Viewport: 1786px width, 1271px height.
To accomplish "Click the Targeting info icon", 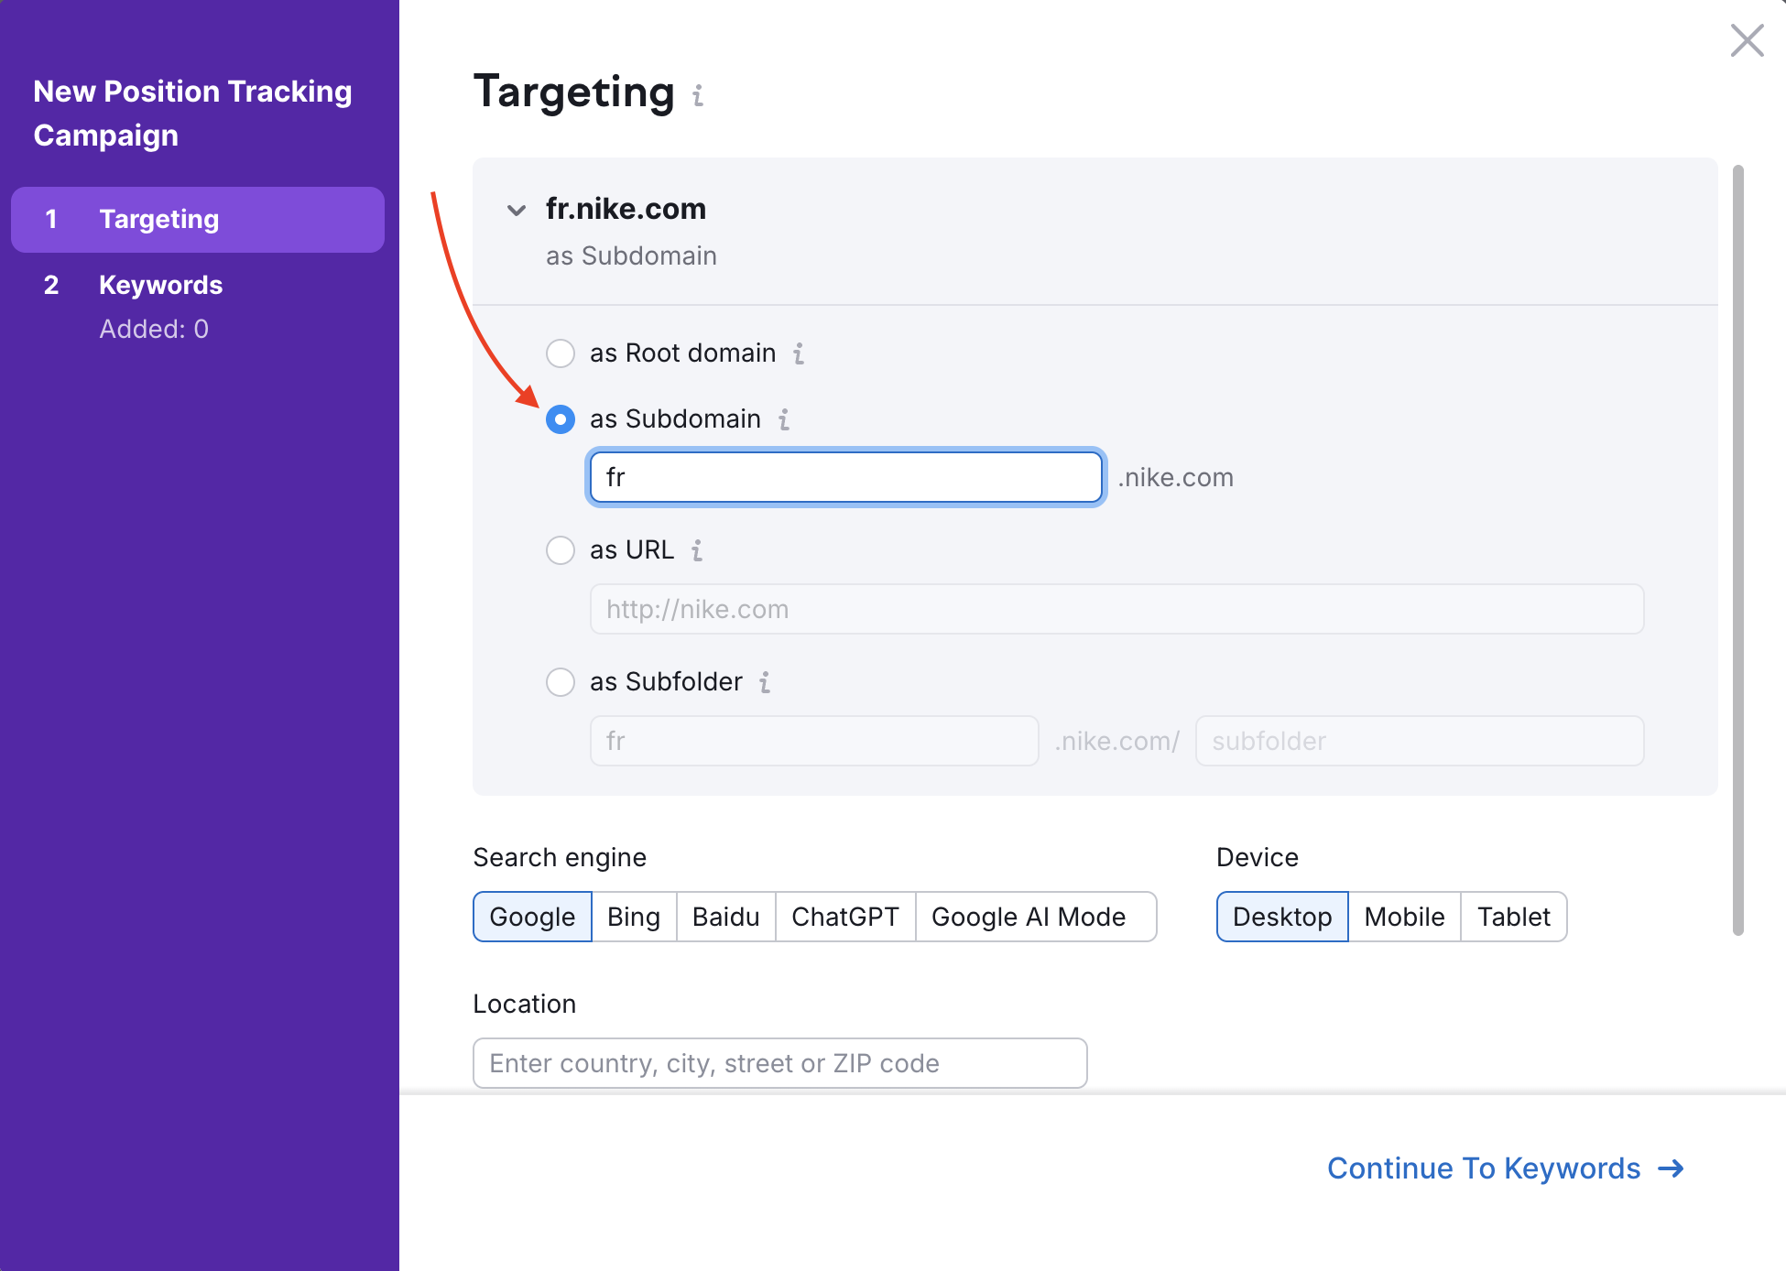I will pos(697,95).
